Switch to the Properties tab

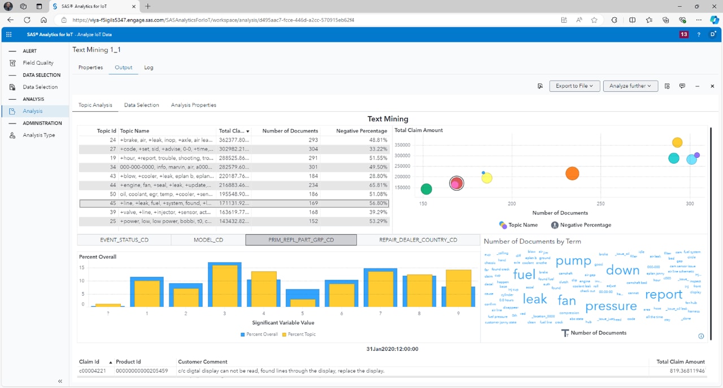coord(90,68)
